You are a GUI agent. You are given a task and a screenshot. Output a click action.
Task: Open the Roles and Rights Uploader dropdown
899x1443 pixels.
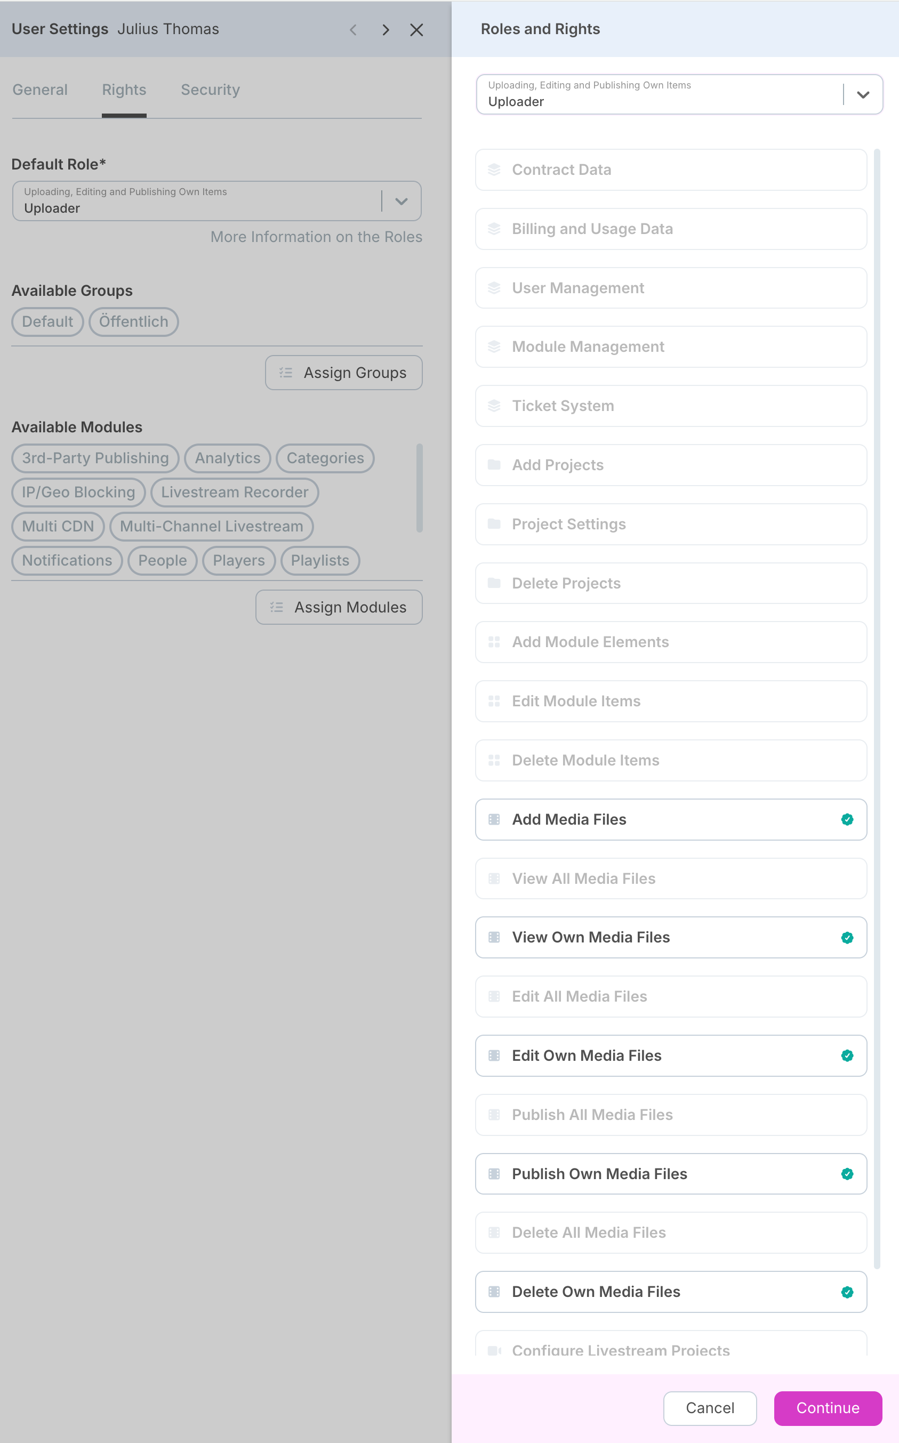(659, 94)
